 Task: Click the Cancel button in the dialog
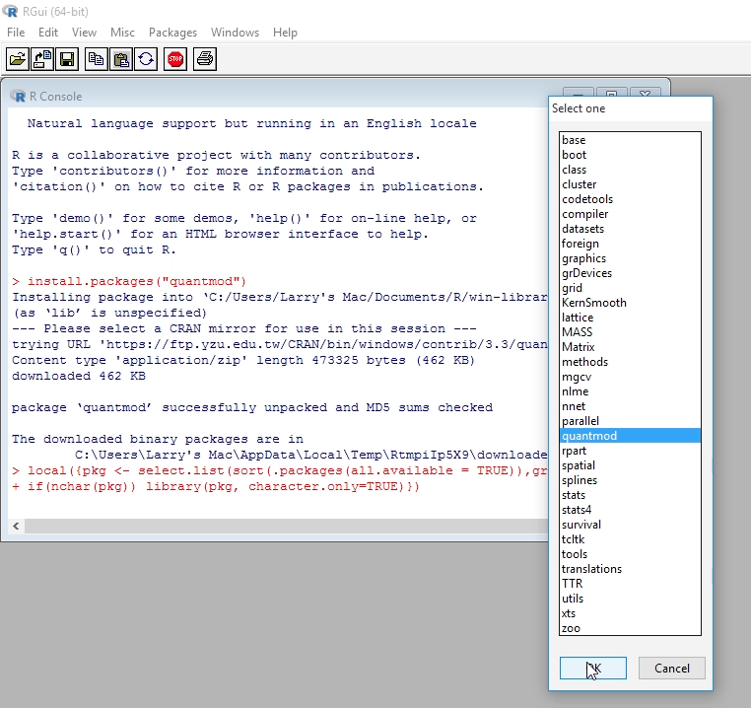(x=671, y=669)
